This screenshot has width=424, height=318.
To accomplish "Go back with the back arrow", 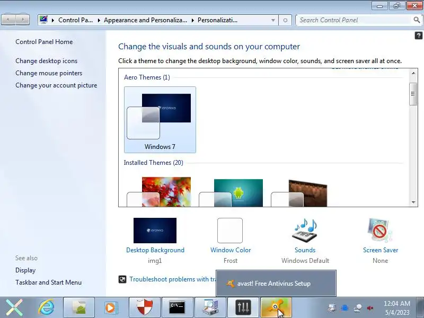I will pyautogui.click(x=8, y=20).
